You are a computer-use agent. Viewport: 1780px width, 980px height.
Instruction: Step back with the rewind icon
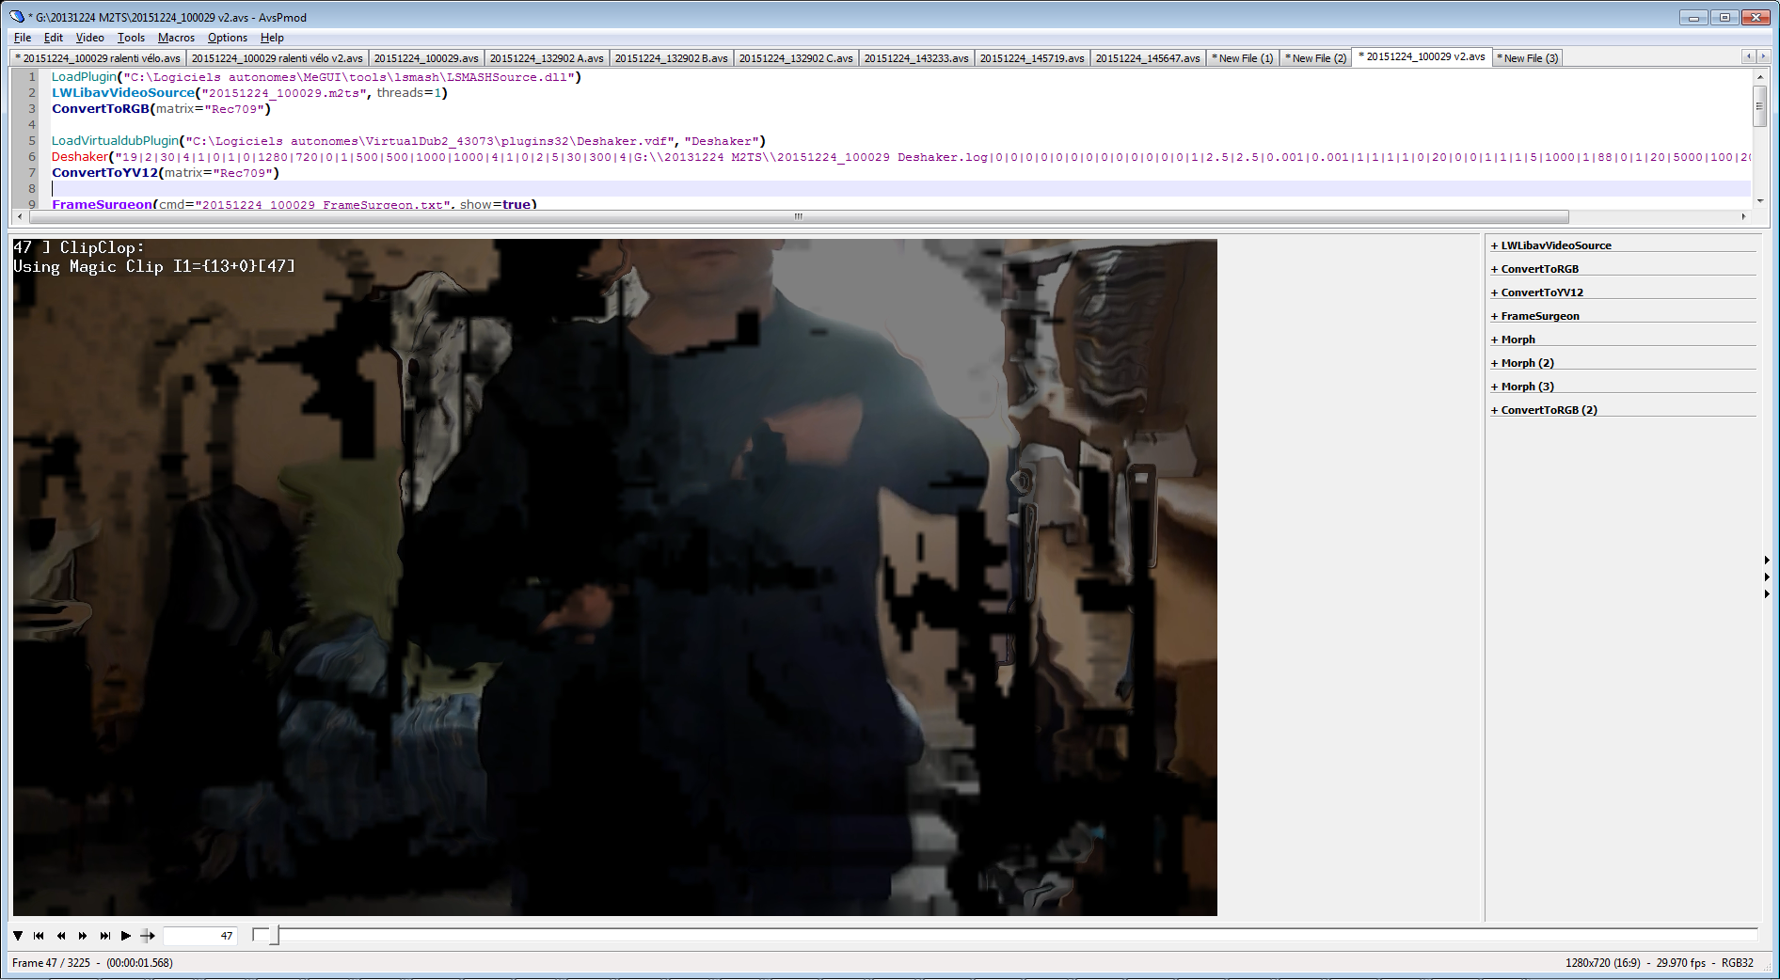61,936
